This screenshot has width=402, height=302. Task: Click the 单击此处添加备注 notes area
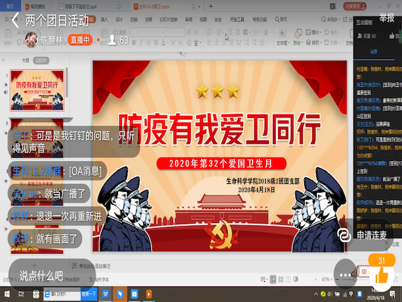(x=92, y=266)
